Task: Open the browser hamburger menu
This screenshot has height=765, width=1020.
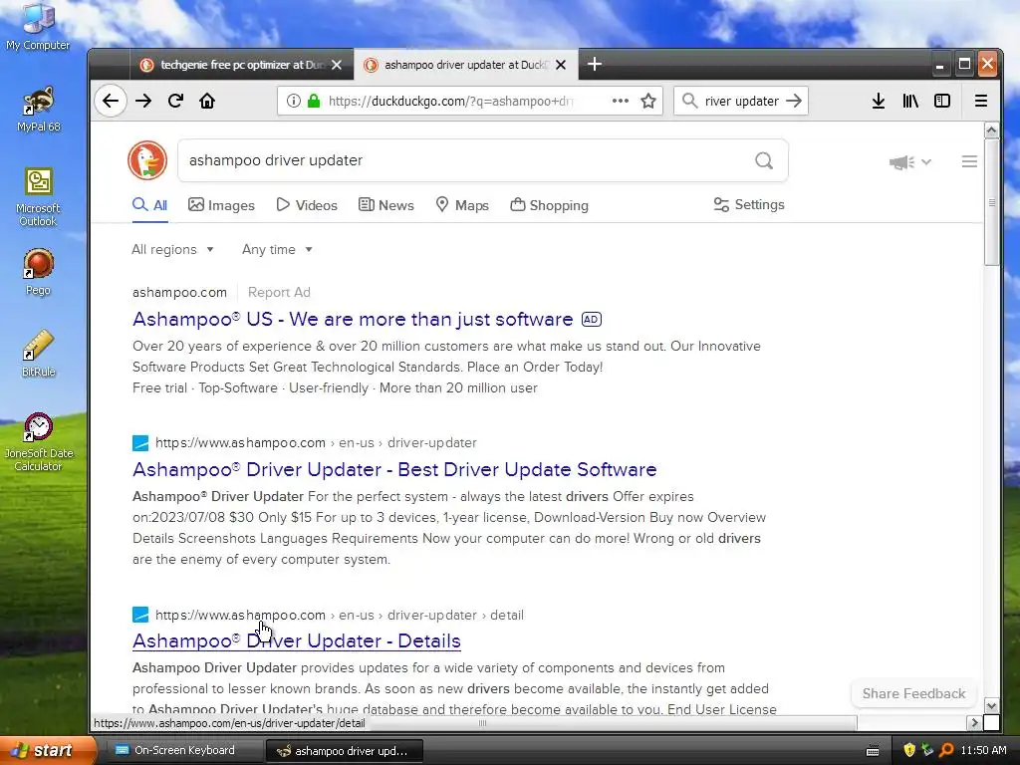Action: coord(981,101)
